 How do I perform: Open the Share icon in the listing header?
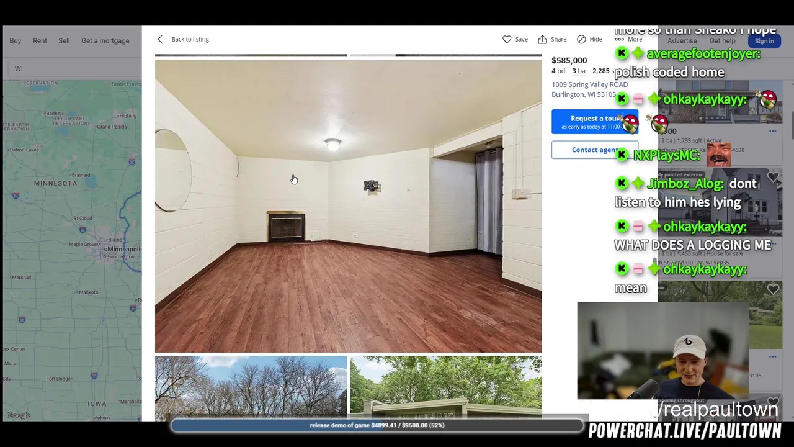[x=542, y=39]
